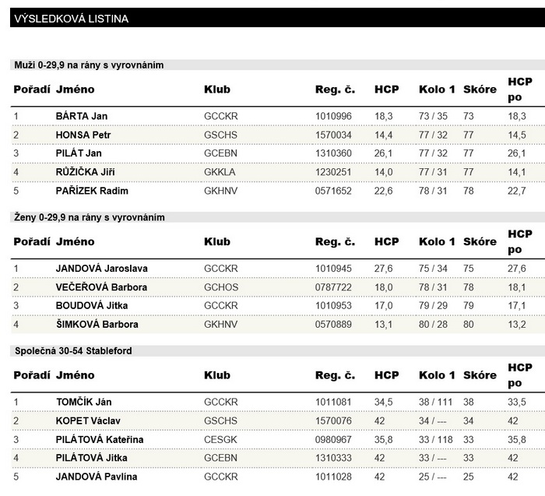Click player name PILÁTOVÁ Jitka

pos(91,458)
